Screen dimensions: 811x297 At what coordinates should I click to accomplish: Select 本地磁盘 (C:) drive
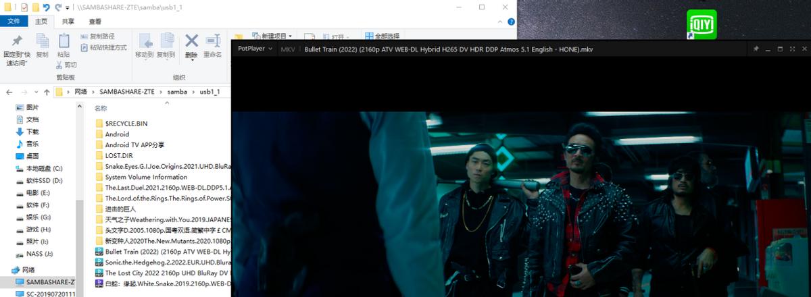pyautogui.click(x=39, y=168)
